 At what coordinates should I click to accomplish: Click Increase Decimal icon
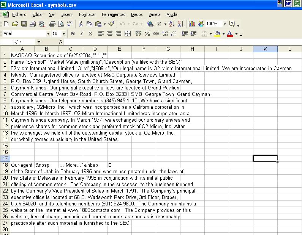tap(165, 34)
